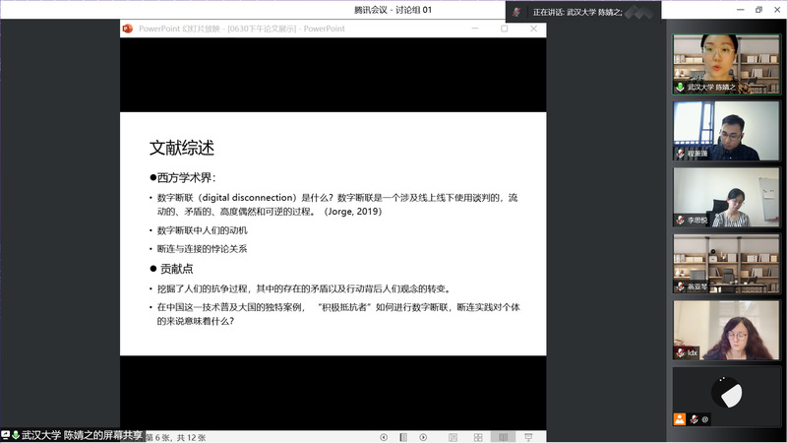
Task: Click the slide title 文献综述
Action: tap(182, 149)
